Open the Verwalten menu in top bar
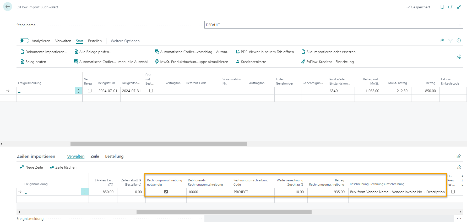This screenshot has height=223, width=467. coord(63,41)
